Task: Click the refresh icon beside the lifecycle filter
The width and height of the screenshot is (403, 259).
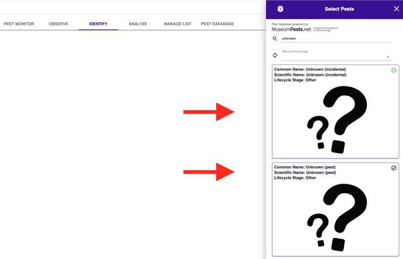Action: coord(275,55)
